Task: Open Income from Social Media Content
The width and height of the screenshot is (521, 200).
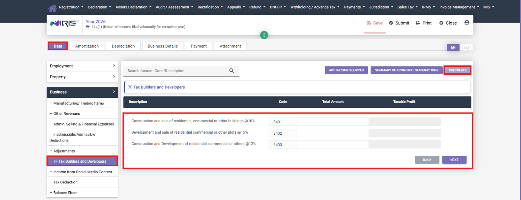Action: (x=82, y=172)
